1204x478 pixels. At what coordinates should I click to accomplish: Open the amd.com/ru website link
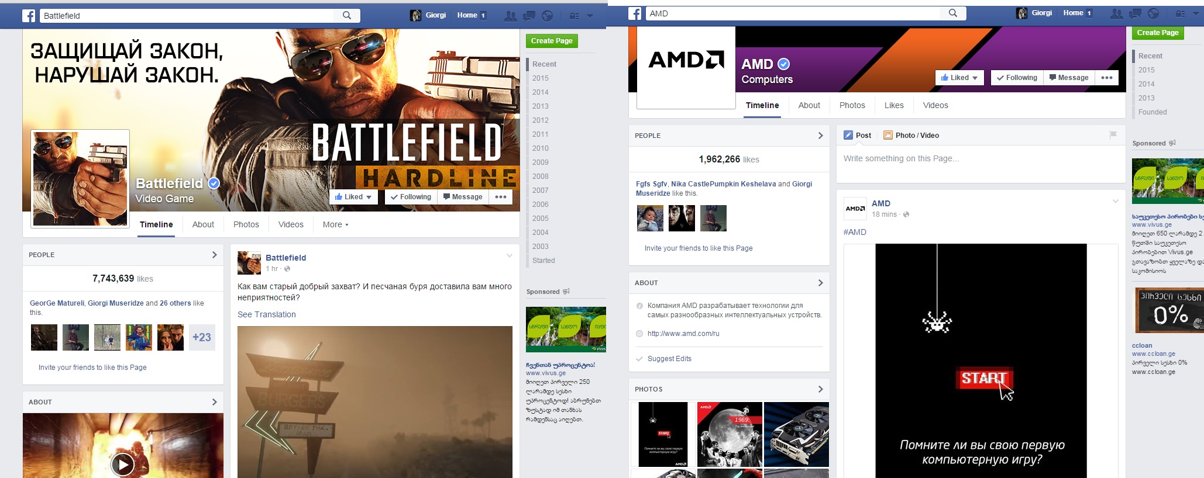(683, 334)
